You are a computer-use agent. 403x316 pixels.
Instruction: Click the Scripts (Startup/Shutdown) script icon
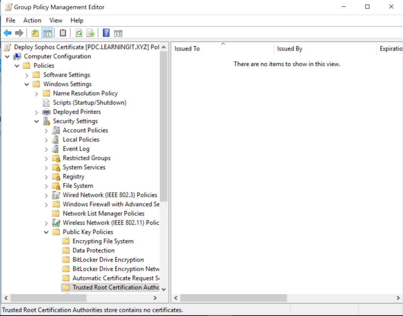46,103
